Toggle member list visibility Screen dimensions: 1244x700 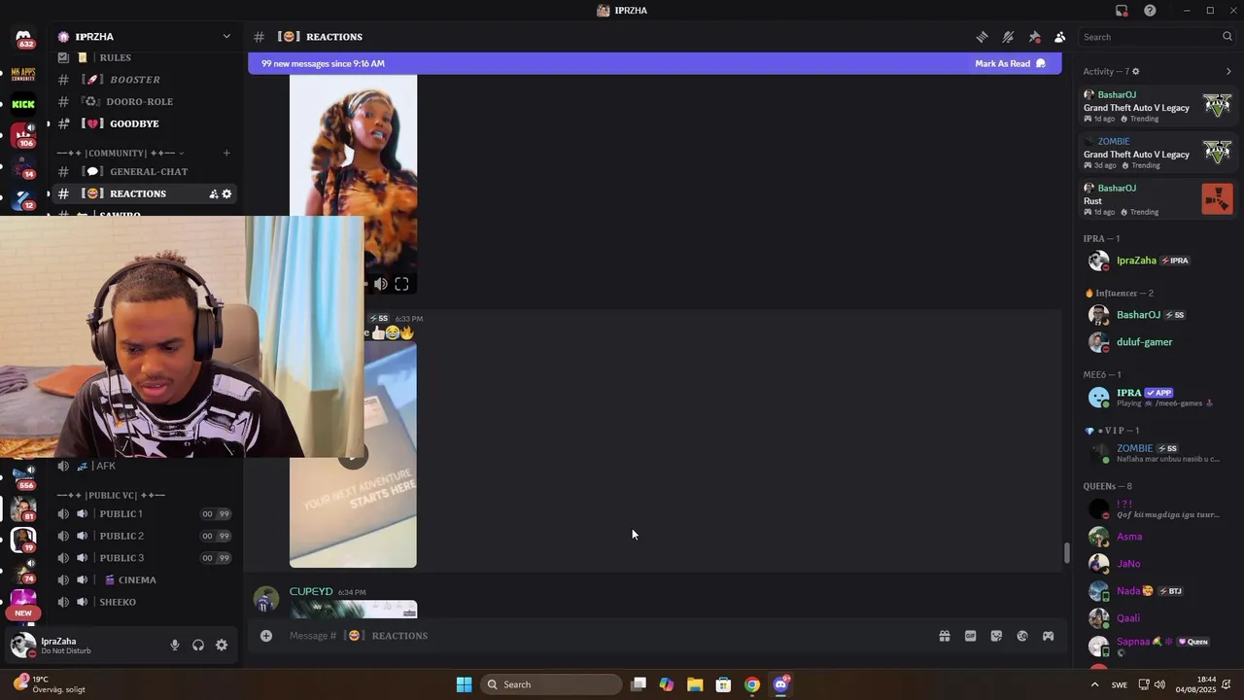1059,37
